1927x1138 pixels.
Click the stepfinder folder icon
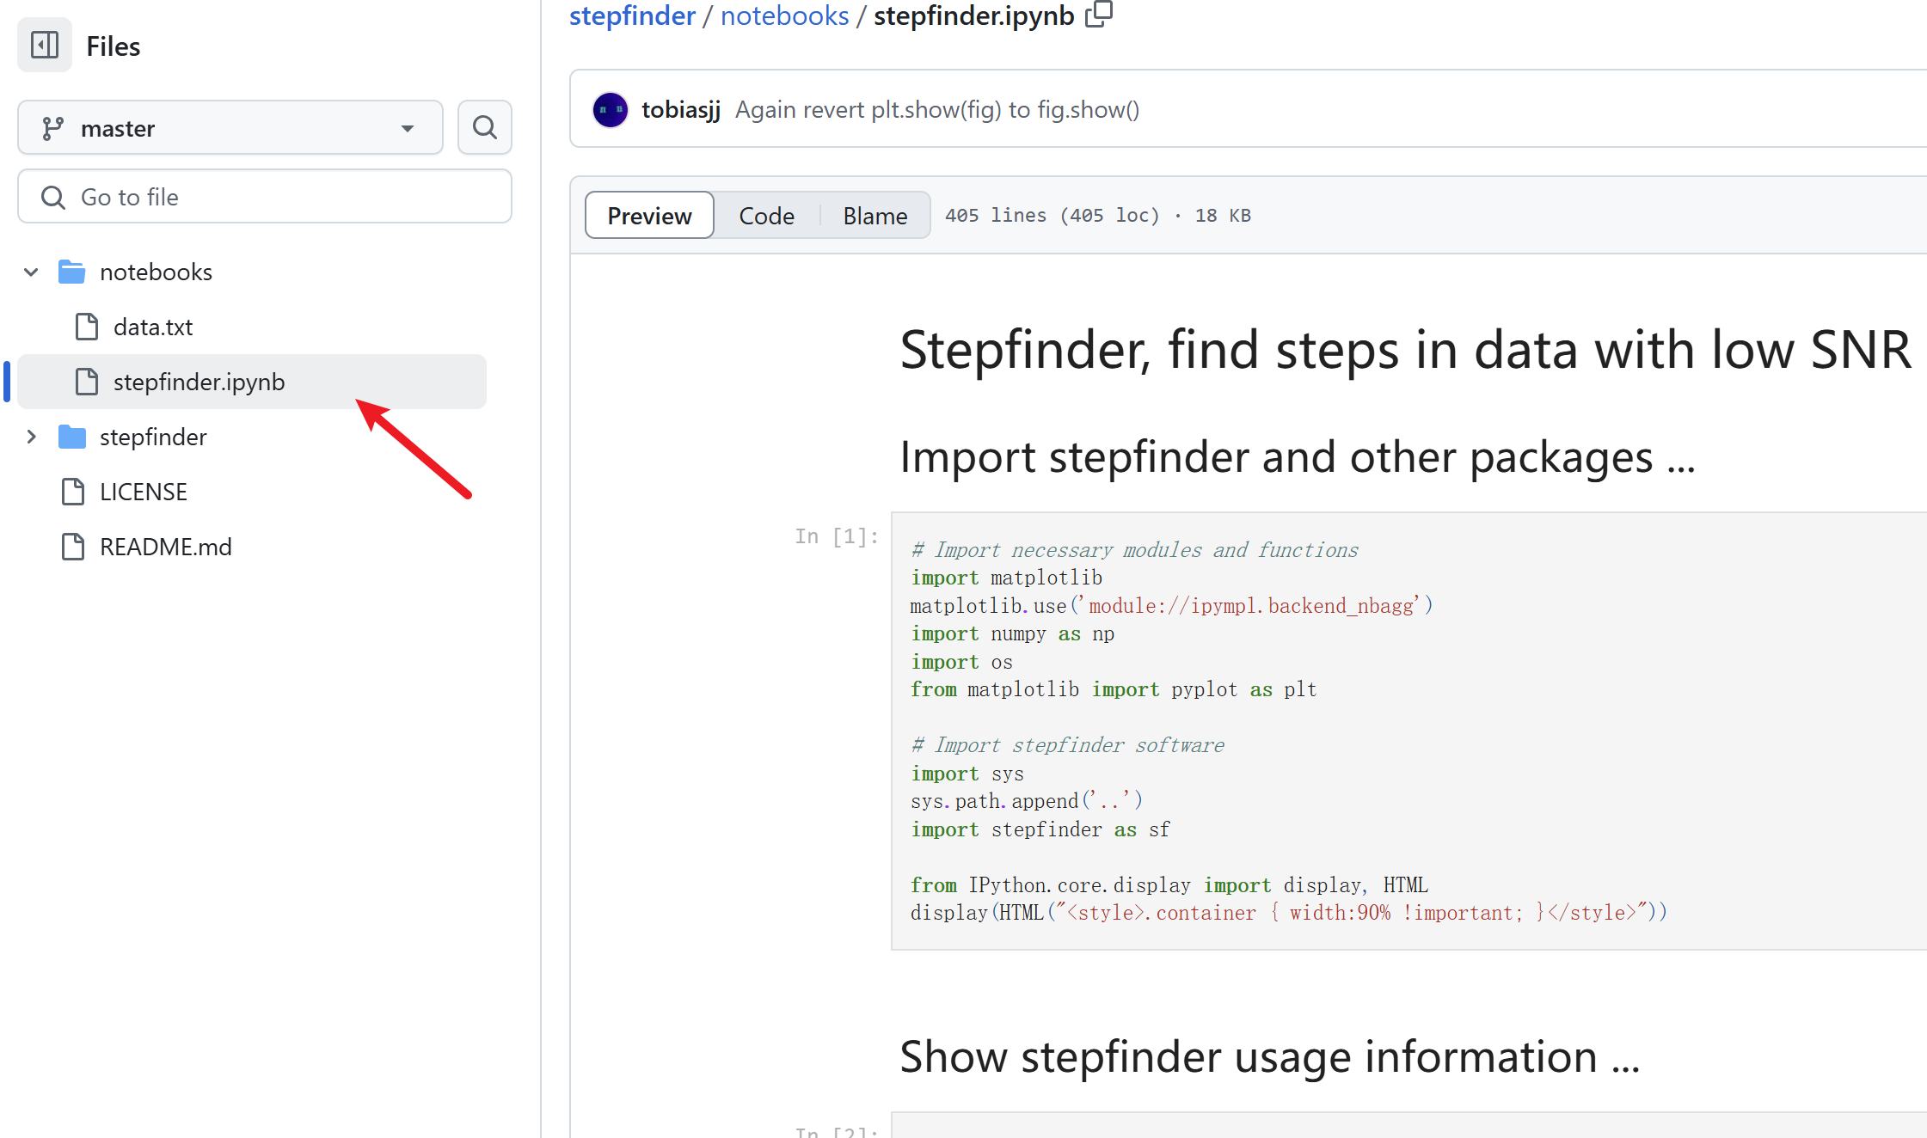(72, 437)
